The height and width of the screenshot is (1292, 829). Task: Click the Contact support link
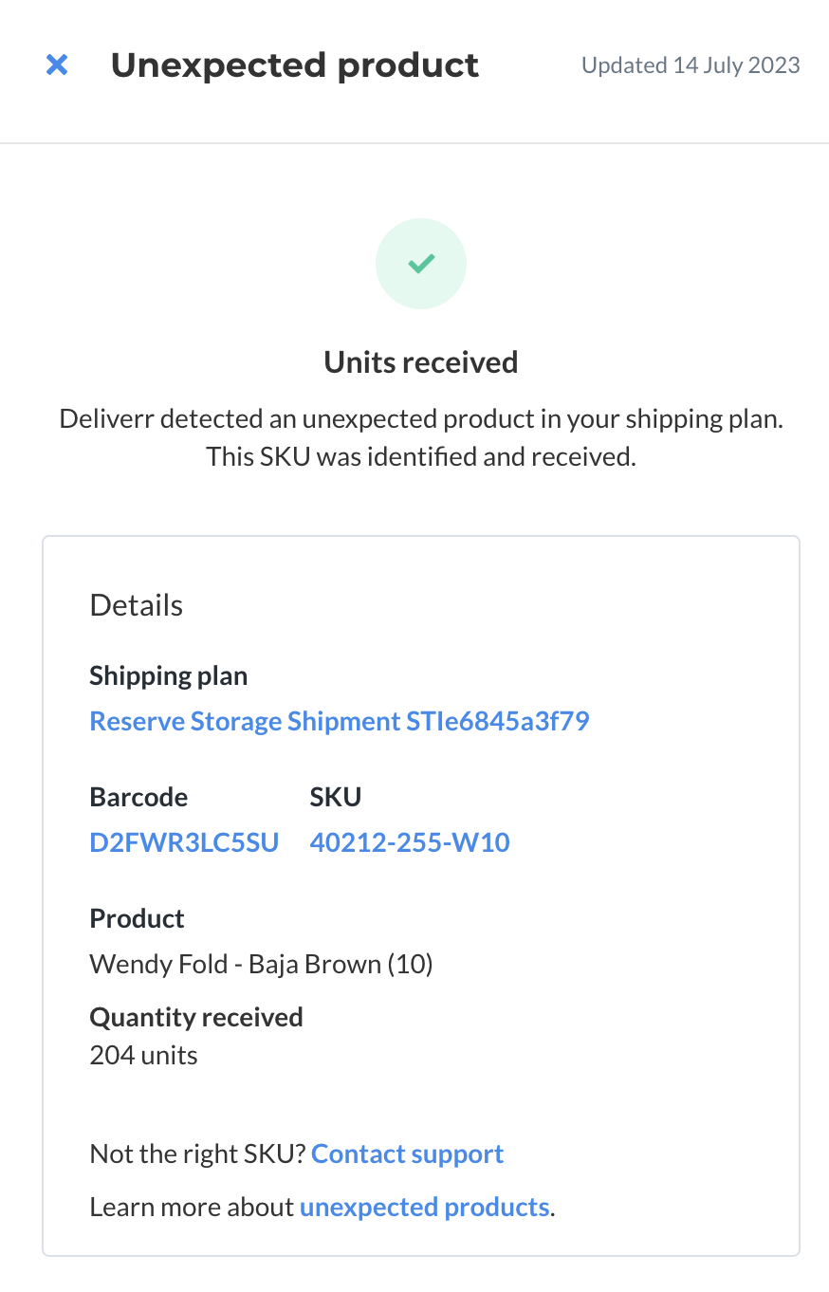tap(407, 1154)
